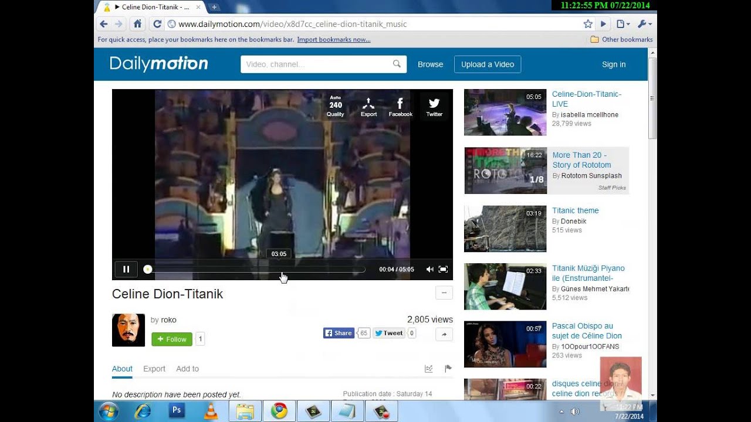
Task: Click the go arrow beside star
Action: (603, 24)
